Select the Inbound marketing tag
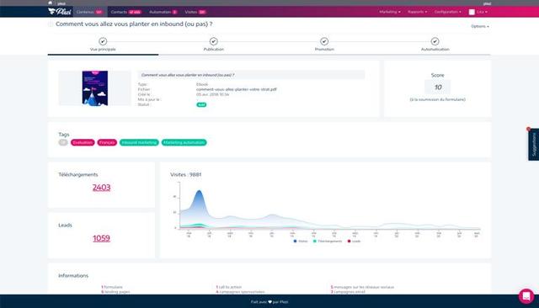 (139, 142)
